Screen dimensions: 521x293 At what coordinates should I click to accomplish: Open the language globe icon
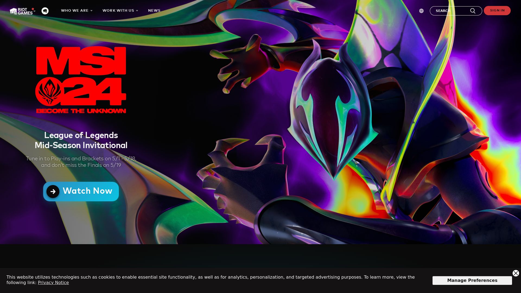421,11
